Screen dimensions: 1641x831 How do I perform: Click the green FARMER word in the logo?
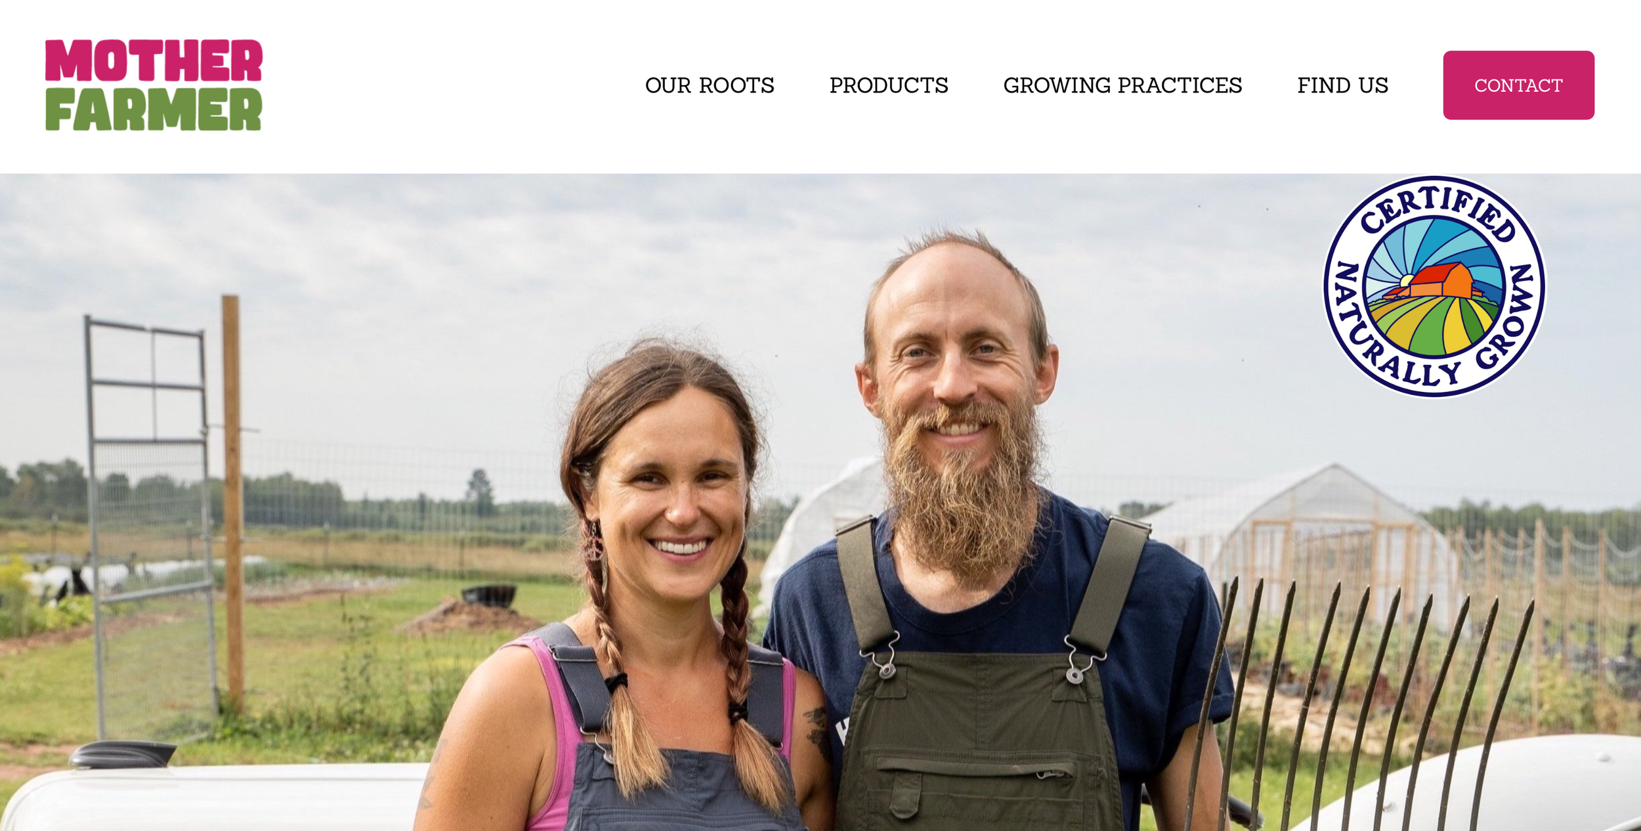(x=154, y=109)
